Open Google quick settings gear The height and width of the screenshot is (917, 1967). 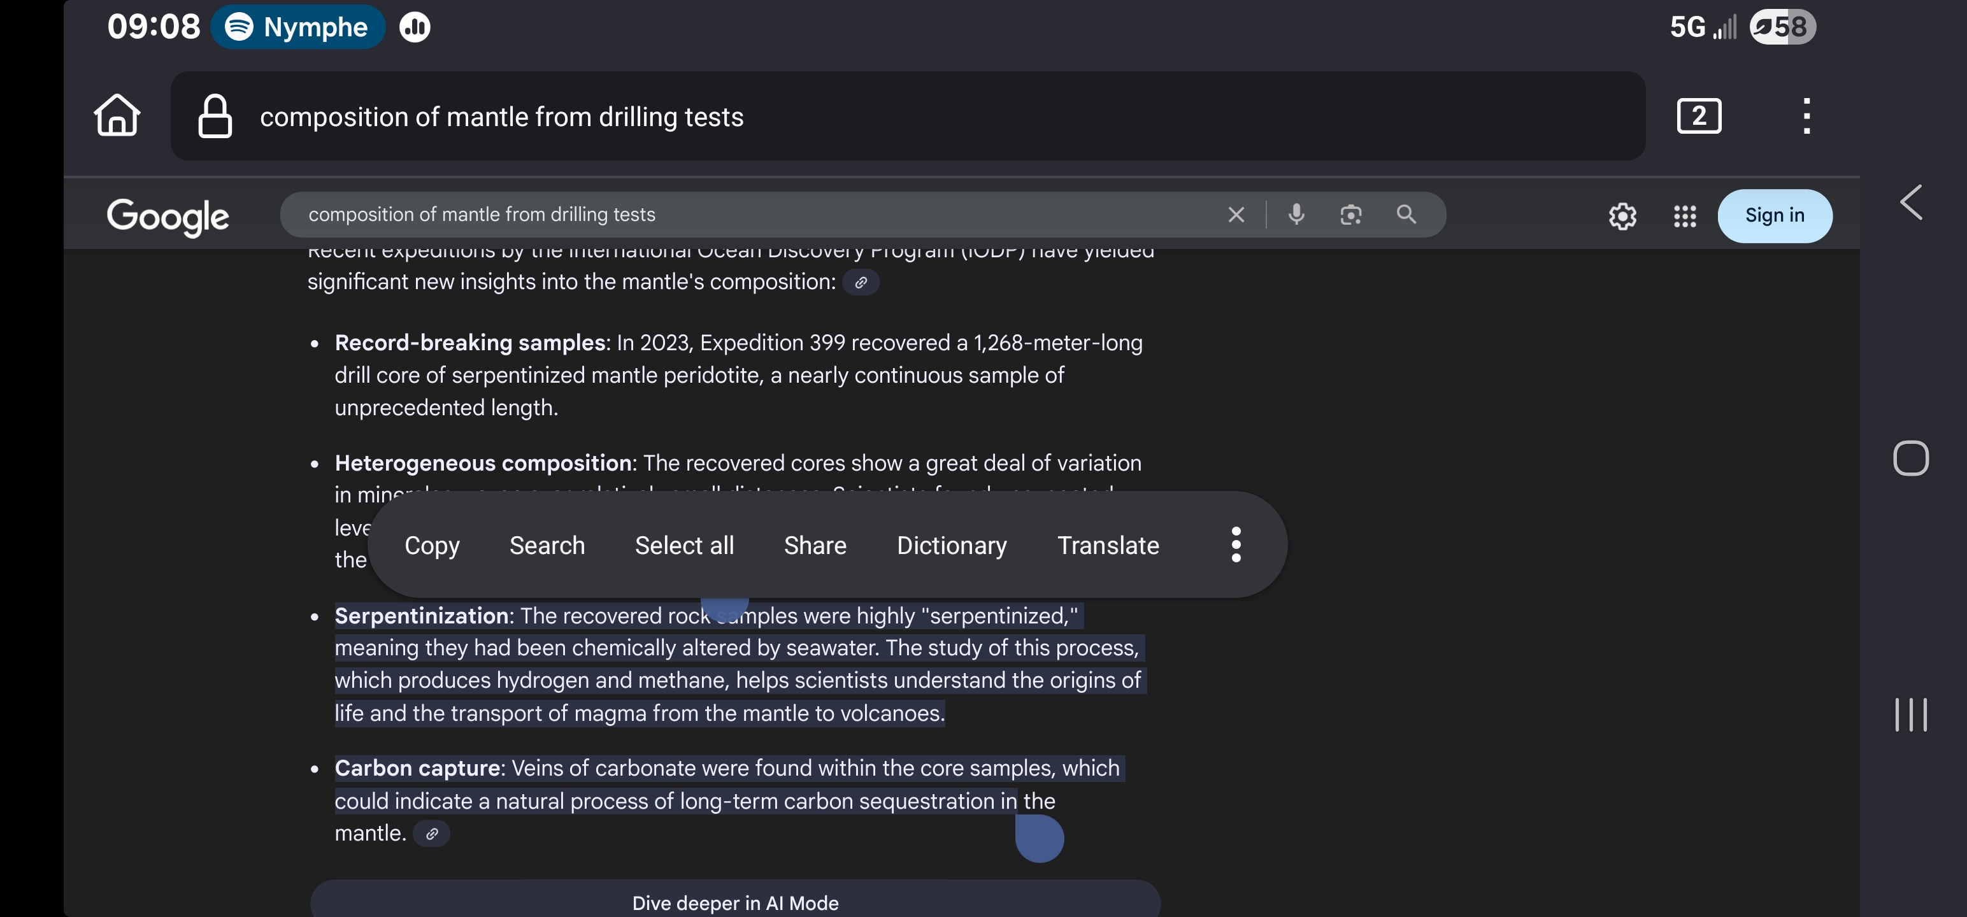pos(1622,216)
